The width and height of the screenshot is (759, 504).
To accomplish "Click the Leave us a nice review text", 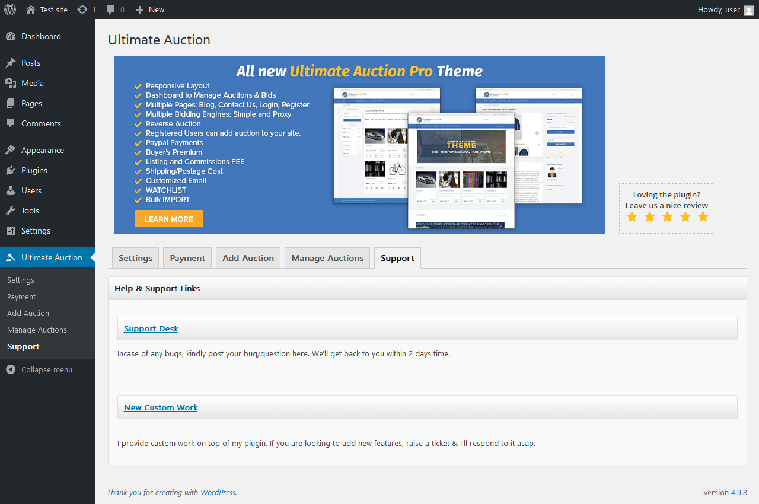I will (x=666, y=205).
